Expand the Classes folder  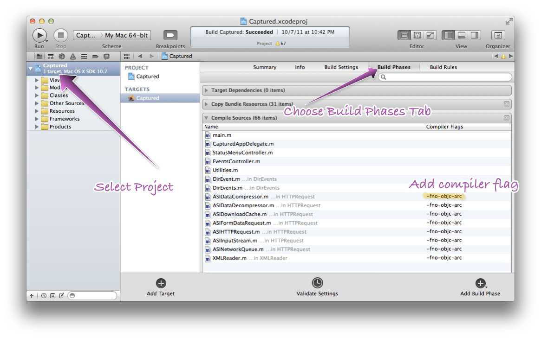point(37,96)
